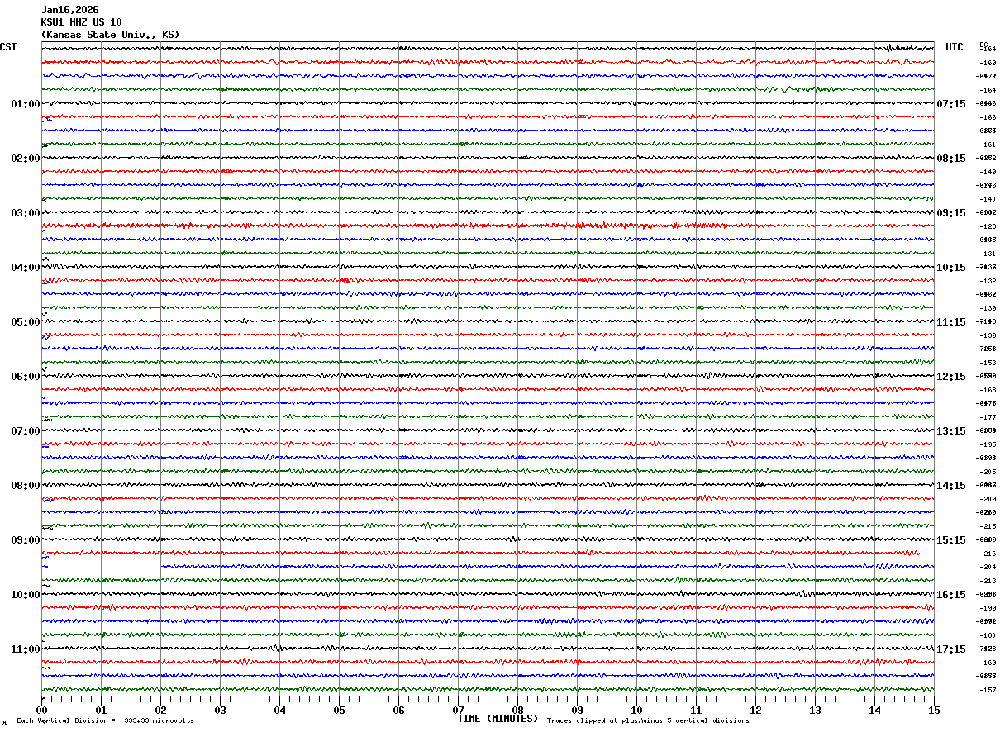This screenshot has width=1000, height=732.
Task: Select the 06:00 CST row label
Action: (25, 377)
